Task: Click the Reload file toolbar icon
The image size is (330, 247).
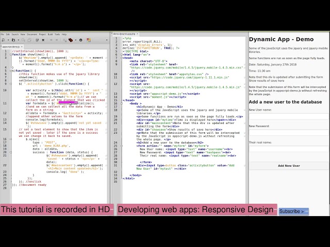Action: [37, 40]
